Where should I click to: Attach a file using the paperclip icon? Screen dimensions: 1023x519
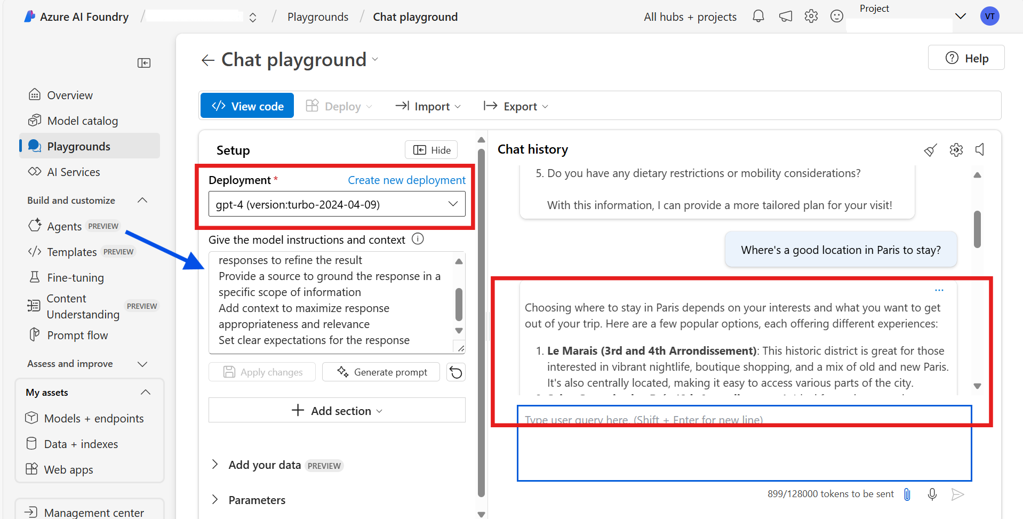click(907, 494)
